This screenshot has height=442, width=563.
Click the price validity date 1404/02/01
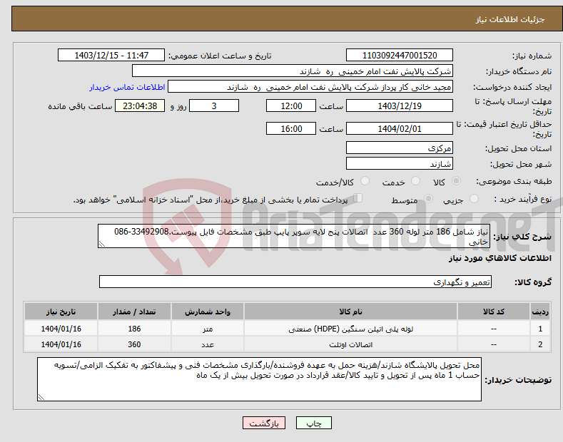(x=400, y=128)
